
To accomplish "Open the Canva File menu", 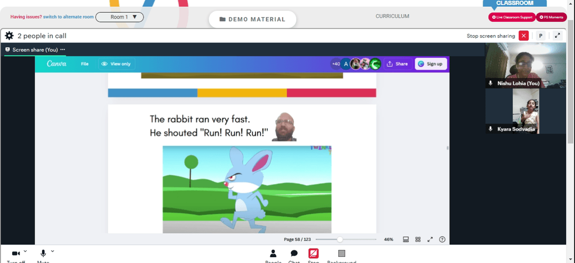I will (x=85, y=64).
